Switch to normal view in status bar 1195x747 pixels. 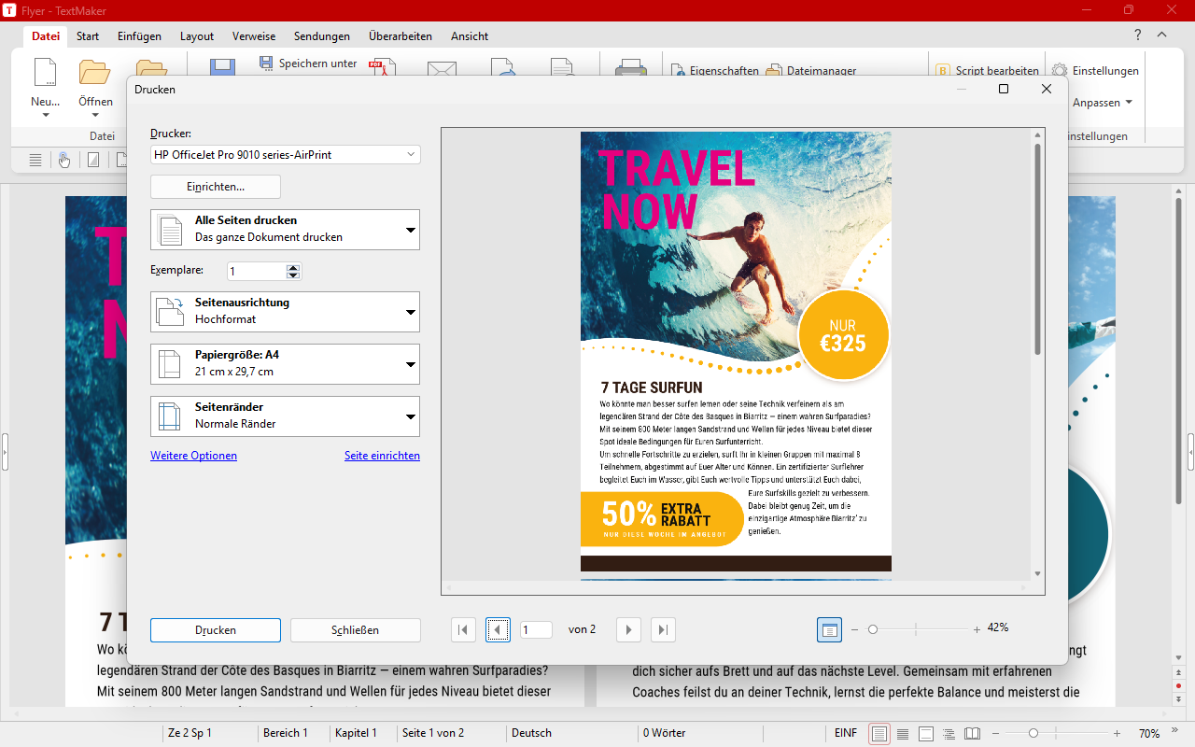click(x=879, y=734)
